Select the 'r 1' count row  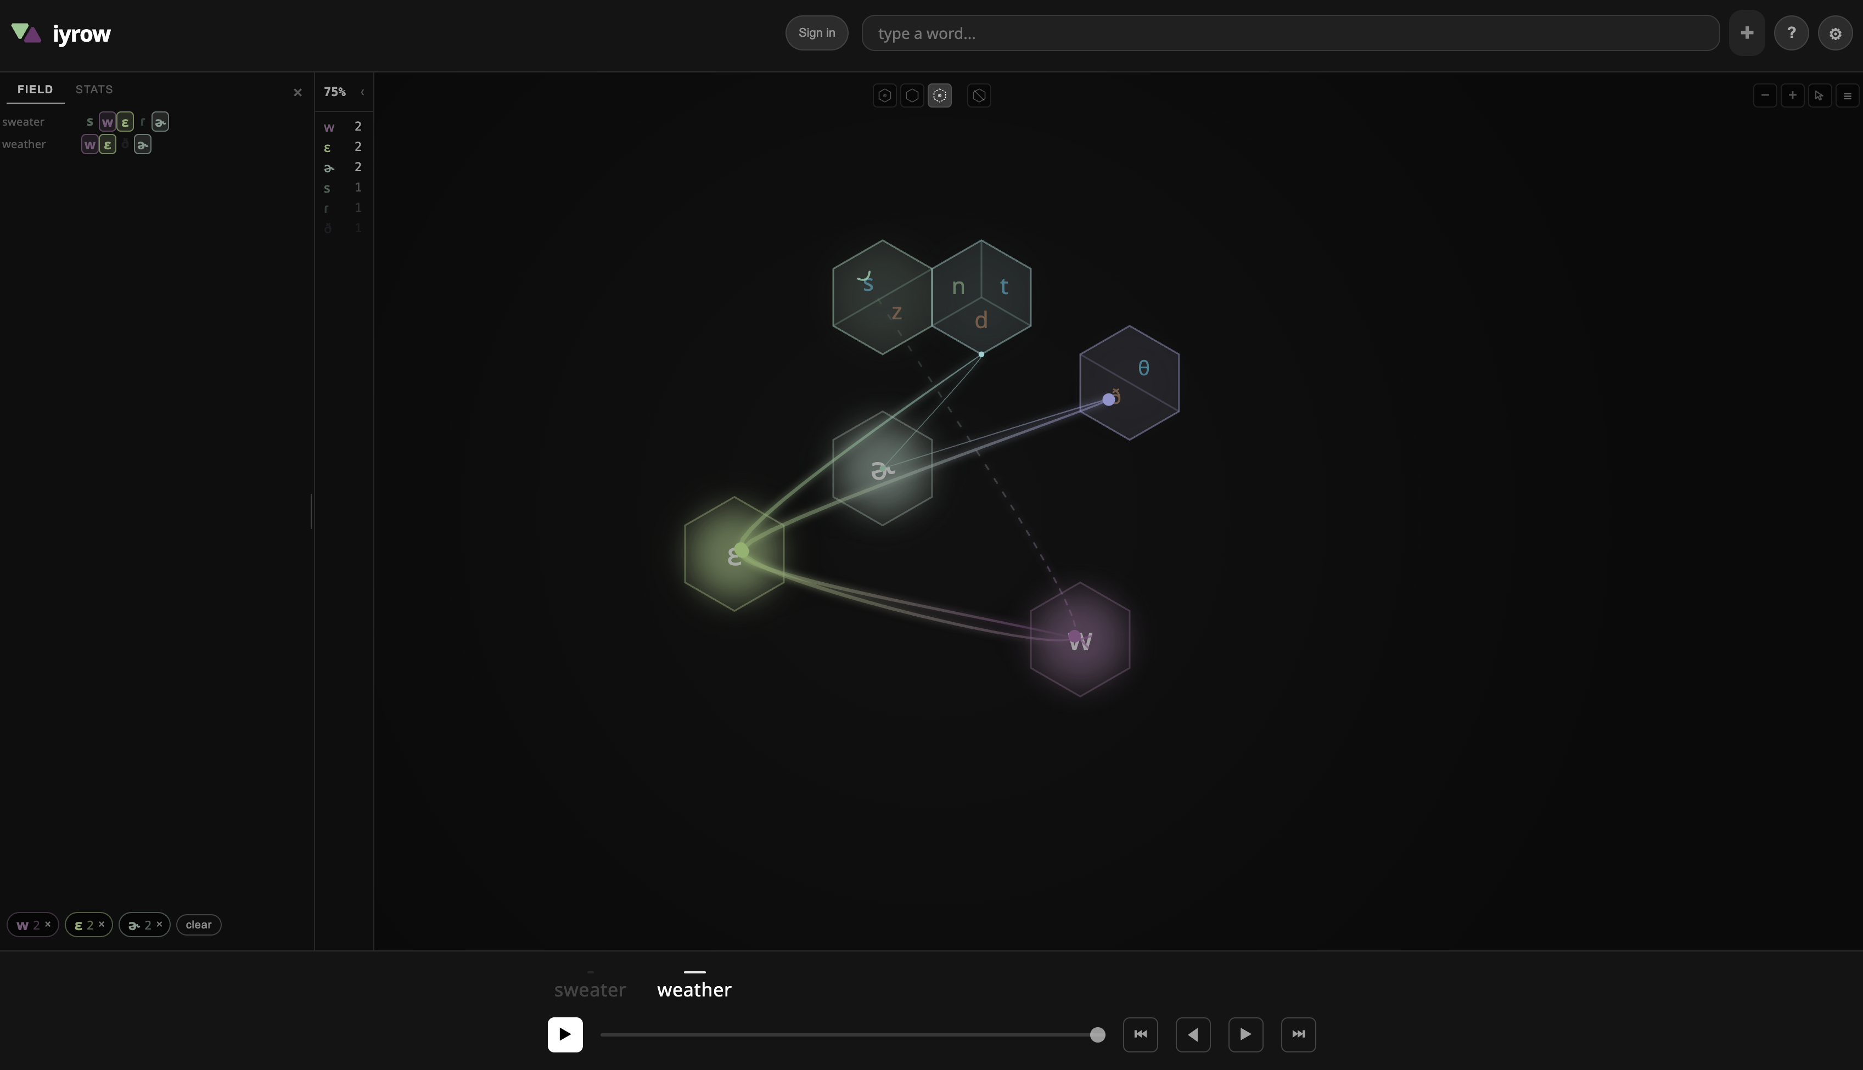point(343,209)
